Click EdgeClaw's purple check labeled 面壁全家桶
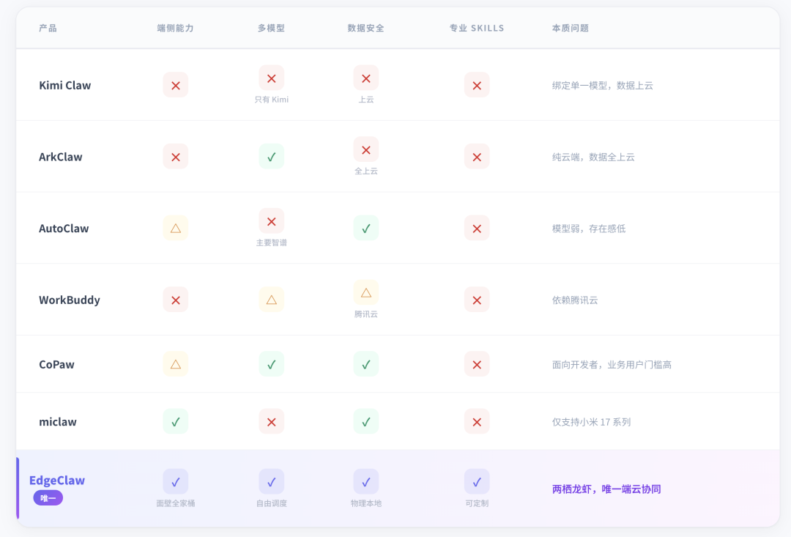Screen dimensions: 791x537 (176, 481)
